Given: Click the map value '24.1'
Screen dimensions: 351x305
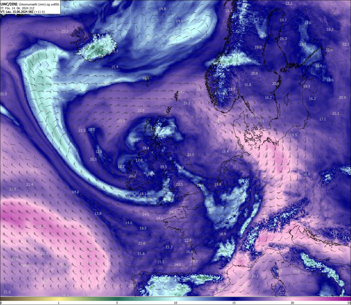Looking at the screenshot, I should click(x=146, y=214).
